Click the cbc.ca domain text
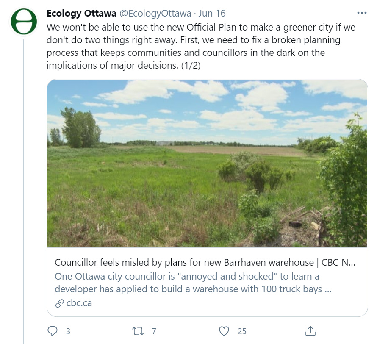 (79, 303)
